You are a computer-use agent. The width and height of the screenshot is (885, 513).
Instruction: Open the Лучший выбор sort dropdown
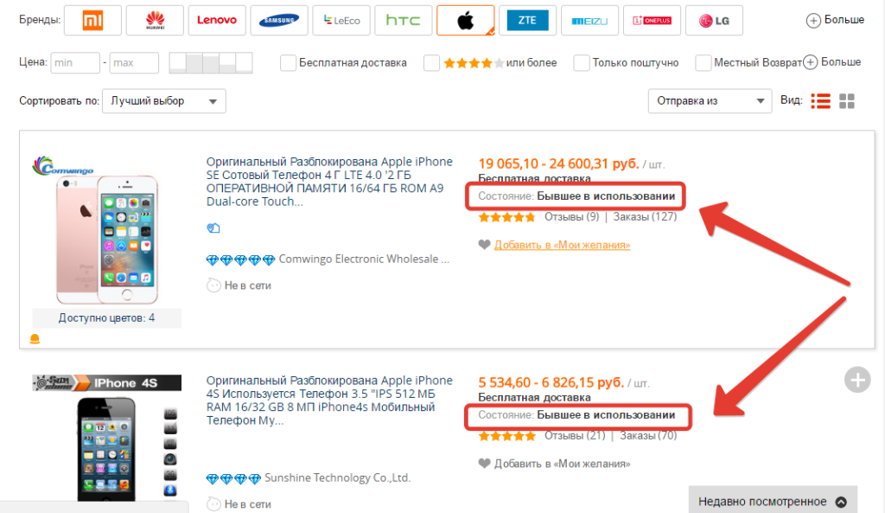pyautogui.click(x=163, y=101)
